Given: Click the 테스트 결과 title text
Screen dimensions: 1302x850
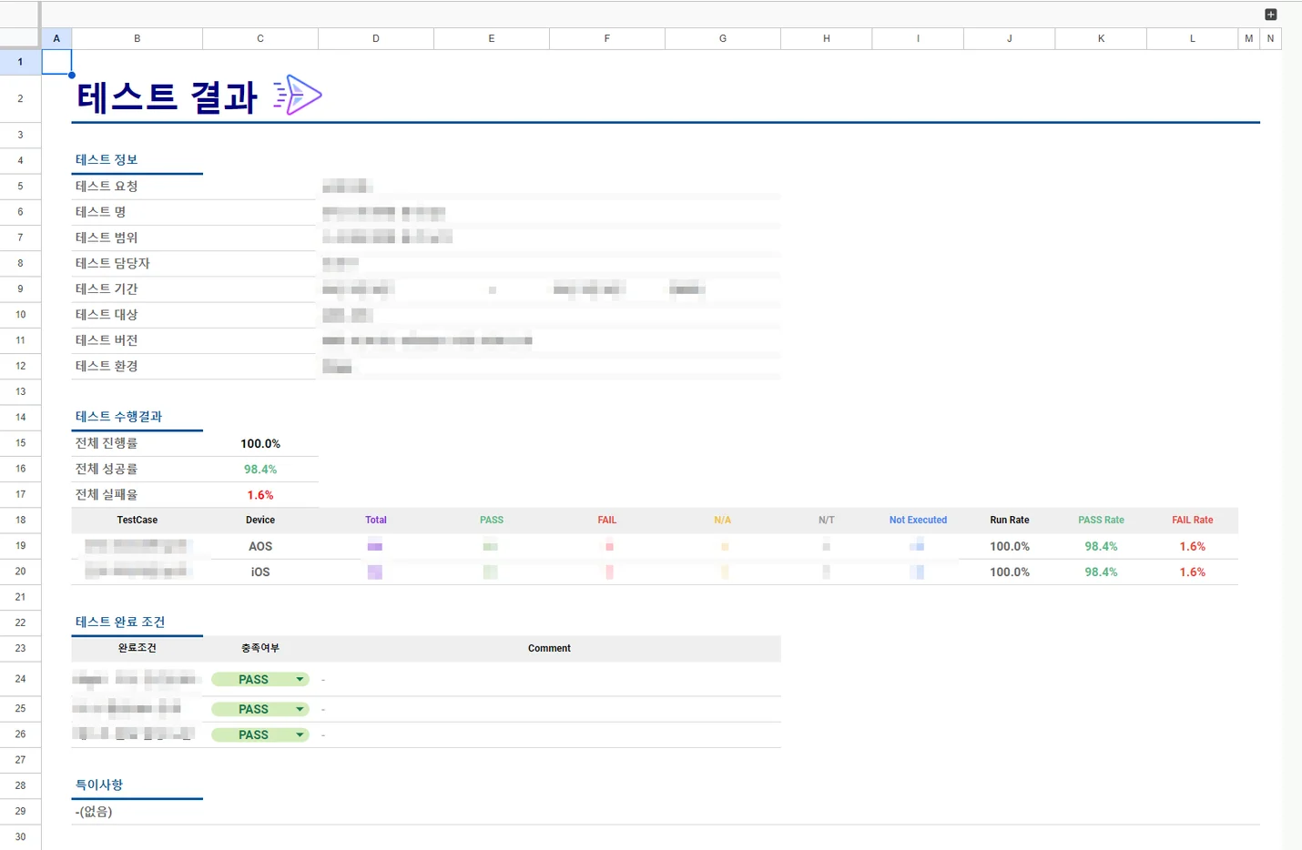Looking at the screenshot, I should [x=168, y=96].
